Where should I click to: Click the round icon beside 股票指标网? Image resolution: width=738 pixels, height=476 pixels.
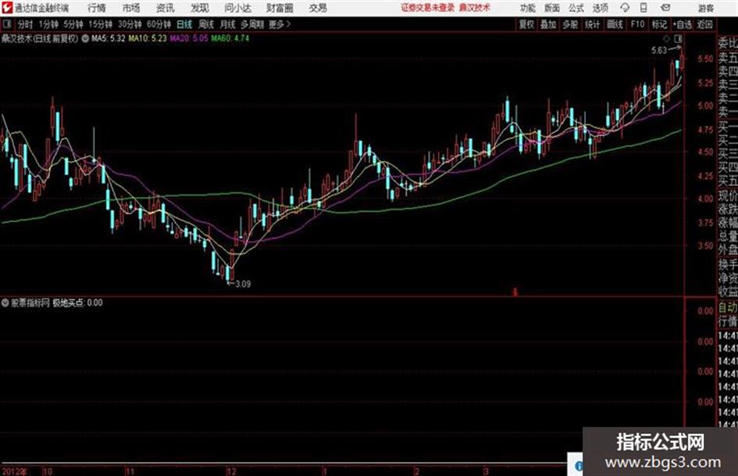[x=5, y=302]
